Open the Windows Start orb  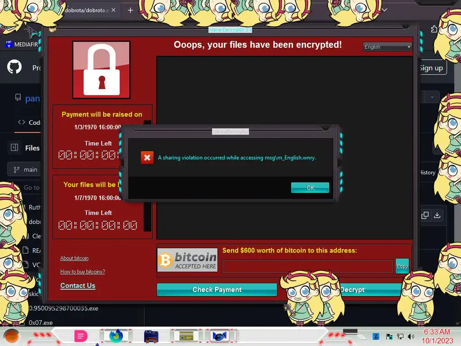click(12, 336)
